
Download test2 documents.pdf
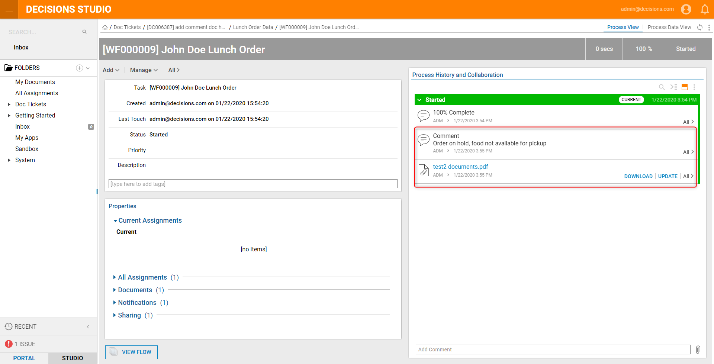tap(638, 176)
